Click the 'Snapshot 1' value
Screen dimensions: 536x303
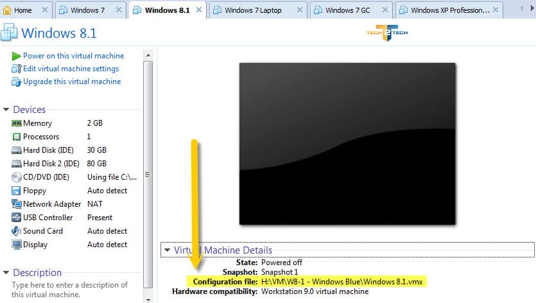[x=280, y=272]
